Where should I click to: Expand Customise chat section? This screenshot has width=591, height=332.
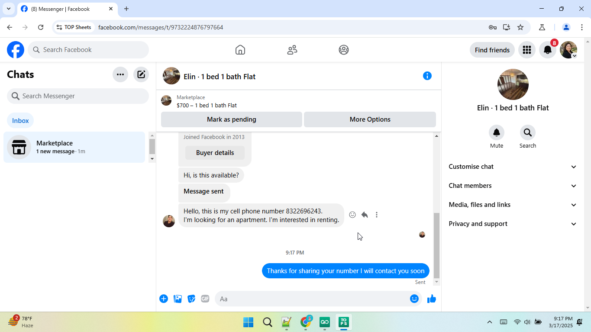pos(513,167)
